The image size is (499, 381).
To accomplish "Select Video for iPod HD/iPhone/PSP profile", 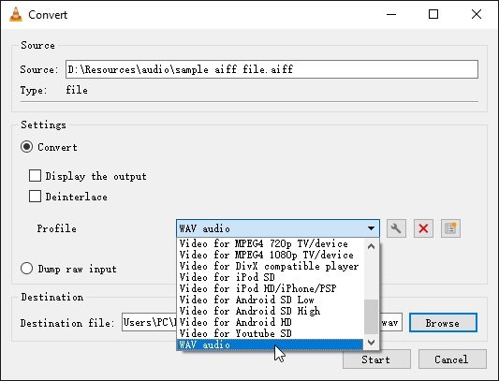I will coord(270,288).
